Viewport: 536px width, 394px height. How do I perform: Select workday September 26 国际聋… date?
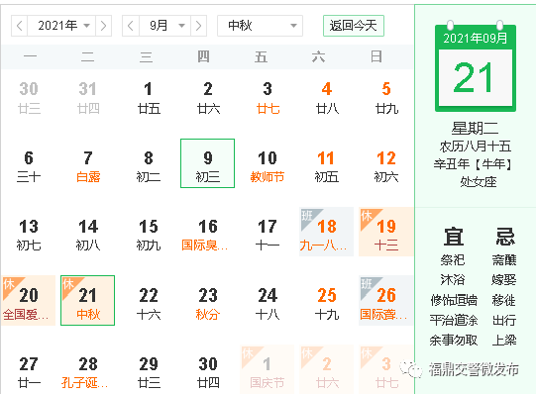pos(386,301)
